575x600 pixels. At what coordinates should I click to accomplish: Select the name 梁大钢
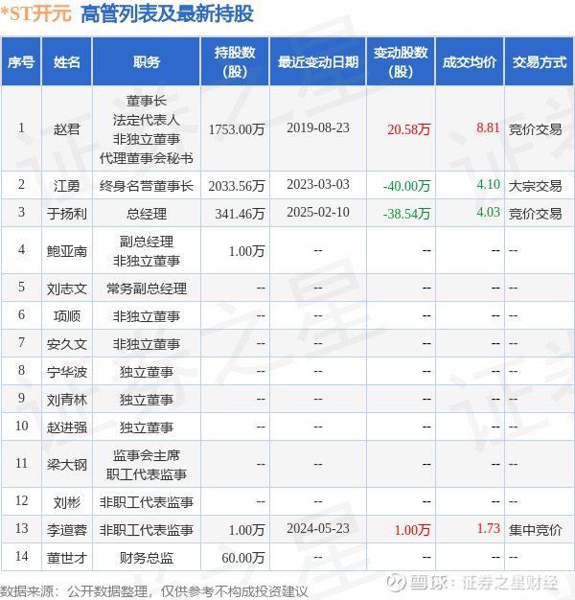66,465
